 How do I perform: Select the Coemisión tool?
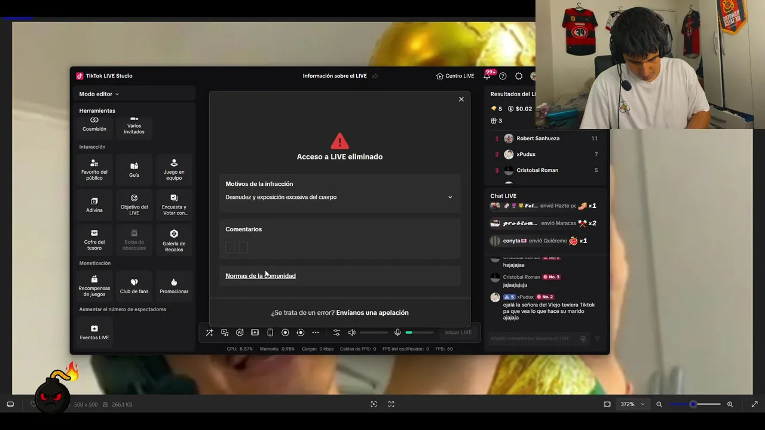coord(94,125)
